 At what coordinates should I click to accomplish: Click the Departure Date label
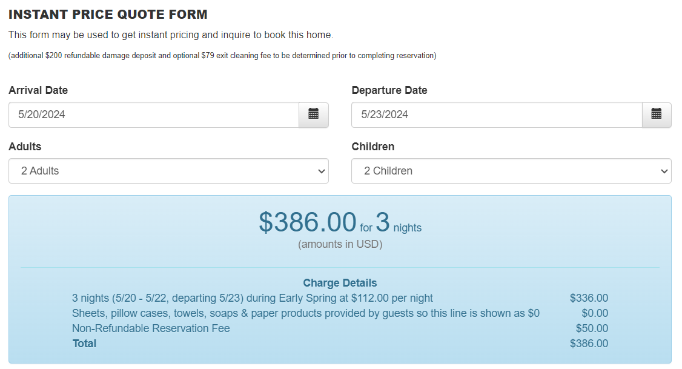pyautogui.click(x=389, y=90)
